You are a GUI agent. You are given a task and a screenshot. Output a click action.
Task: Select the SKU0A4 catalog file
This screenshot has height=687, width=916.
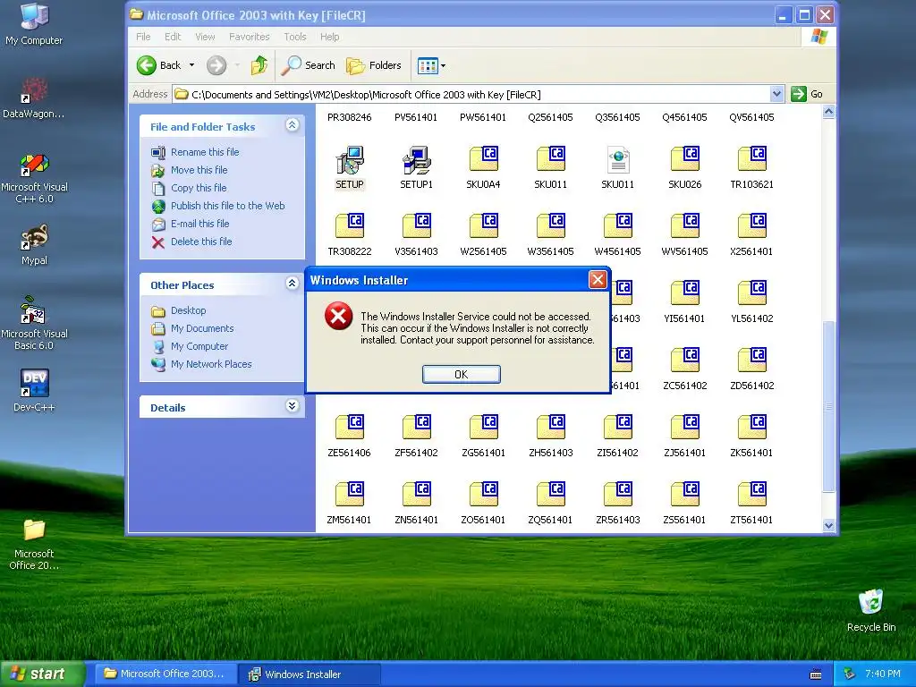(484, 161)
